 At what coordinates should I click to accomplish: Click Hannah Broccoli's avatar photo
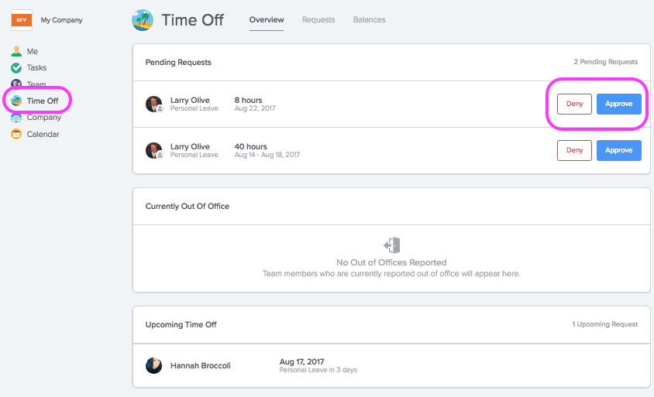pos(154,365)
